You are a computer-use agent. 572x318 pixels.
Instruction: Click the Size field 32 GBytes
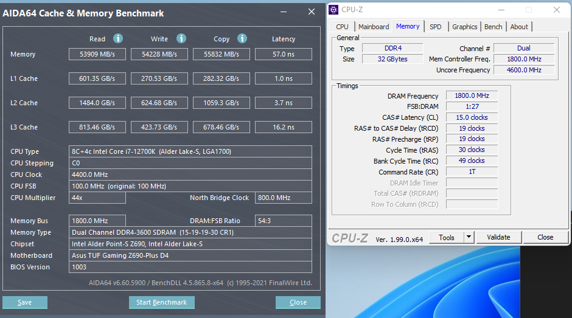coord(392,59)
